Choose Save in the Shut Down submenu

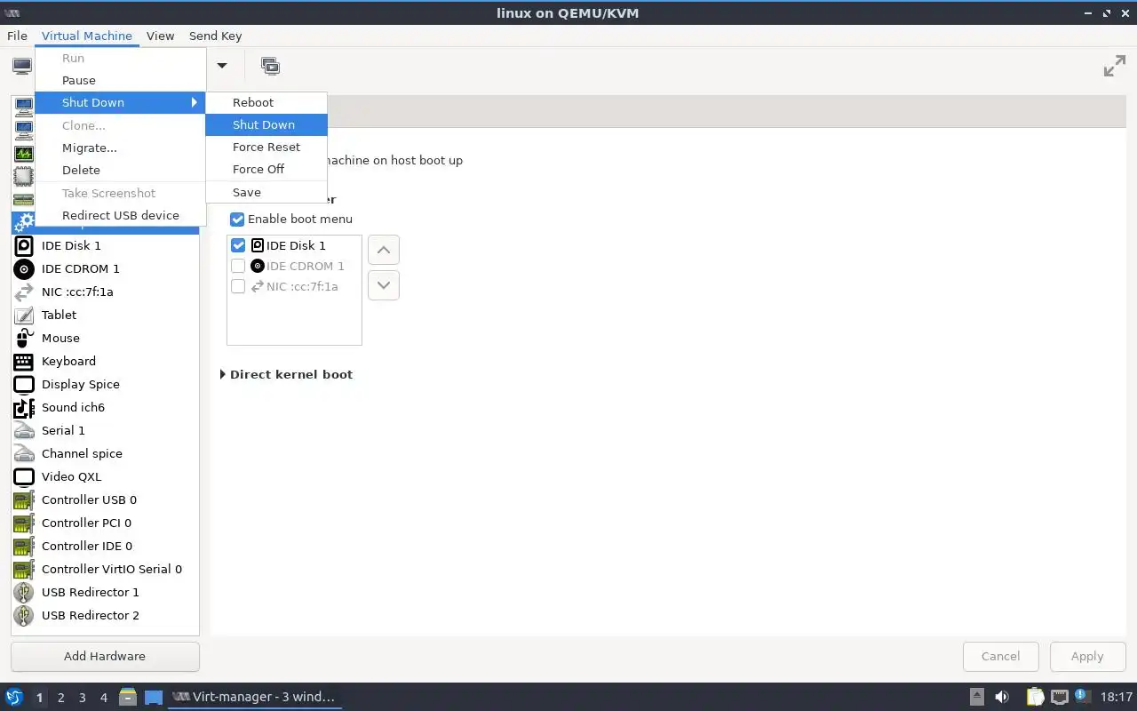266,192
